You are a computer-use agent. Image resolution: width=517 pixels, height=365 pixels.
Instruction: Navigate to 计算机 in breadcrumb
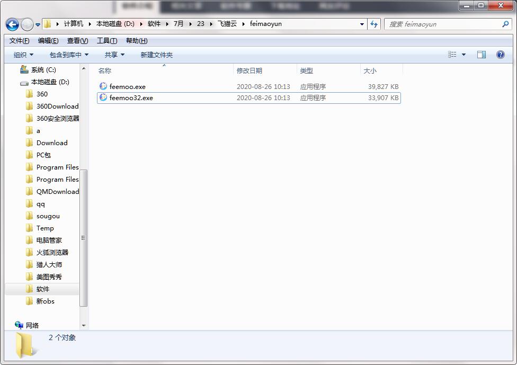(74, 24)
